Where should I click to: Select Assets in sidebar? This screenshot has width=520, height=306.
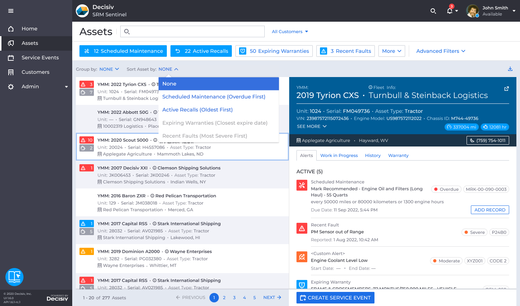pyautogui.click(x=36, y=43)
